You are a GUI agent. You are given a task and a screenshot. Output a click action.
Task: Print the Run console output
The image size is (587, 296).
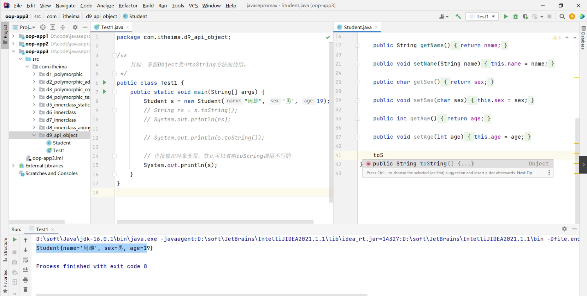click(x=25, y=280)
